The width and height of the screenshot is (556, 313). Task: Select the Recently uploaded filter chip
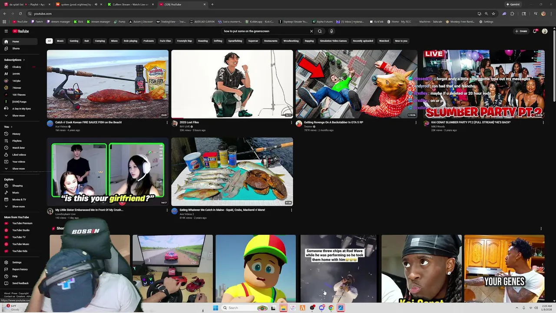[x=363, y=41]
